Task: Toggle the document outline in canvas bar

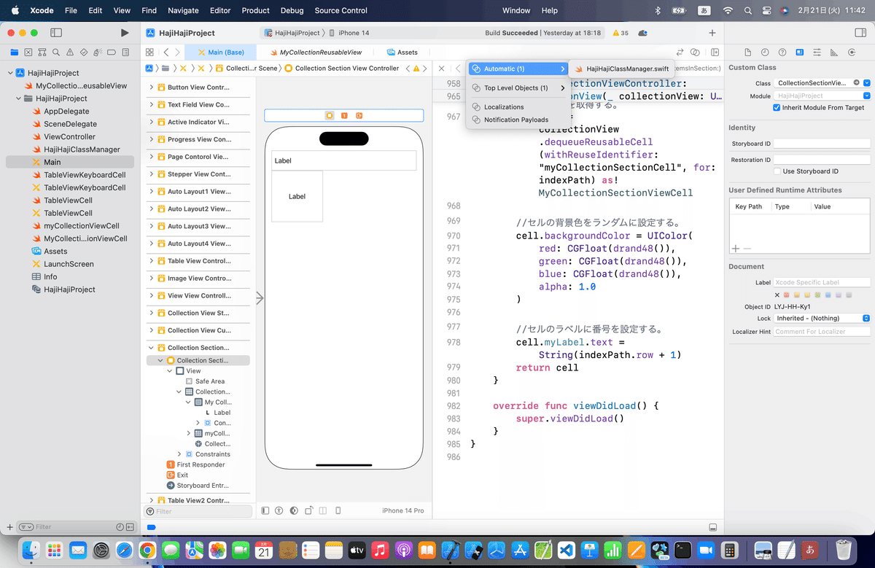Action: pyautogui.click(x=265, y=510)
